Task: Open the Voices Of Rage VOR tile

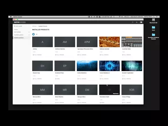Action: click(x=132, y=90)
